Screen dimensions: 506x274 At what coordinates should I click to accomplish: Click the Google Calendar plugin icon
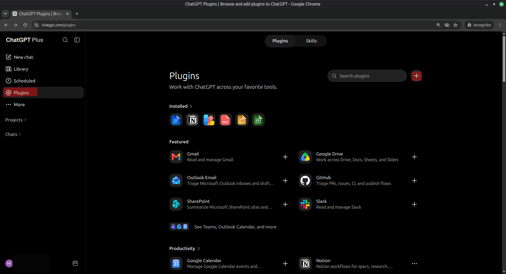click(x=176, y=264)
